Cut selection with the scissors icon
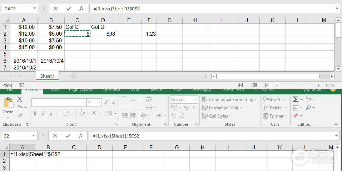 [20, 99]
